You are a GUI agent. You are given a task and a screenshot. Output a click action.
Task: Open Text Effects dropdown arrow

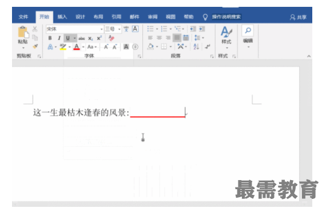click(x=55, y=47)
